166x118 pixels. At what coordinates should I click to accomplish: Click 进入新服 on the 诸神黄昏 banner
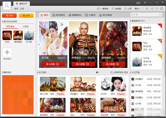(x=113, y=64)
